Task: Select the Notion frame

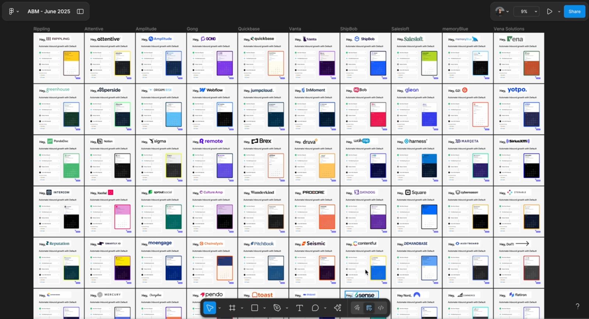Action: tap(110, 160)
